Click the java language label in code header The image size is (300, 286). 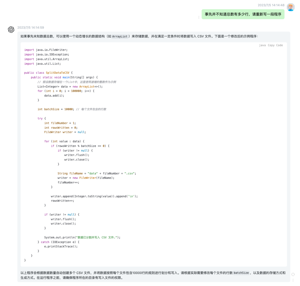pos(262,45)
